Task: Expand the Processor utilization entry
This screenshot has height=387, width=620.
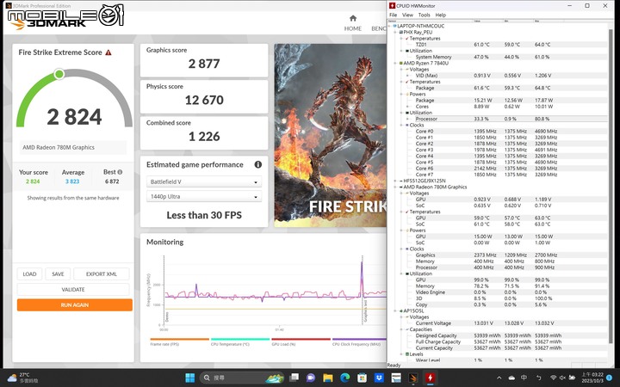Action: pyautogui.click(x=407, y=119)
